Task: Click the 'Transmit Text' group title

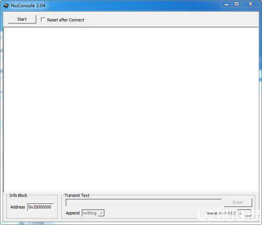Action: point(77,196)
